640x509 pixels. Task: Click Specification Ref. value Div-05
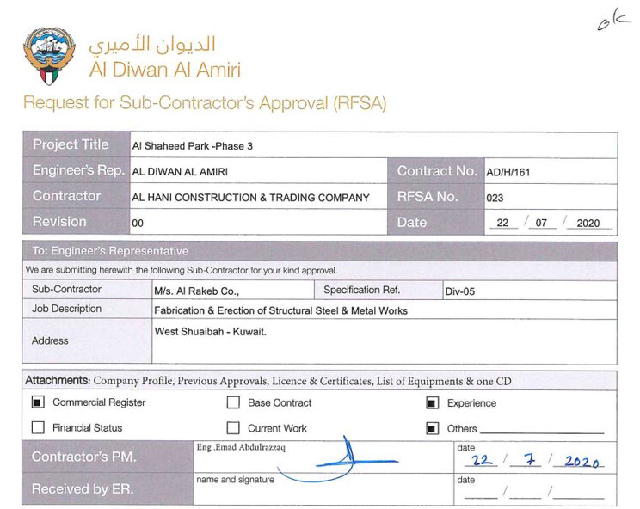[x=460, y=291]
